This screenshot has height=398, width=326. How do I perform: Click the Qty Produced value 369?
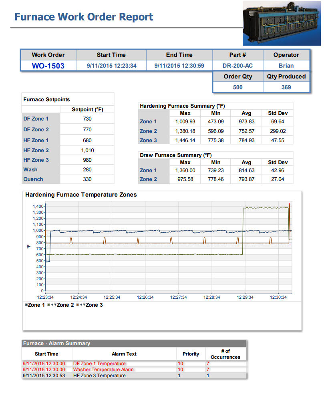[x=286, y=87]
